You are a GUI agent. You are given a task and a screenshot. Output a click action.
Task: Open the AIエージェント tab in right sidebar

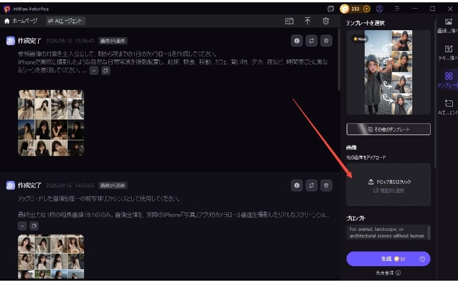448,107
